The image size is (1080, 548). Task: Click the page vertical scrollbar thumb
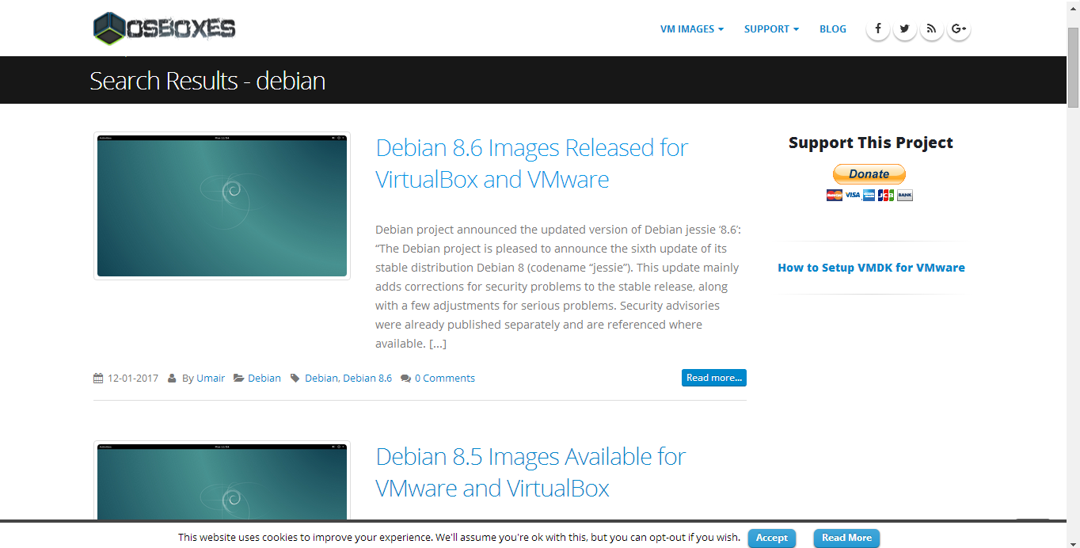click(1073, 67)
